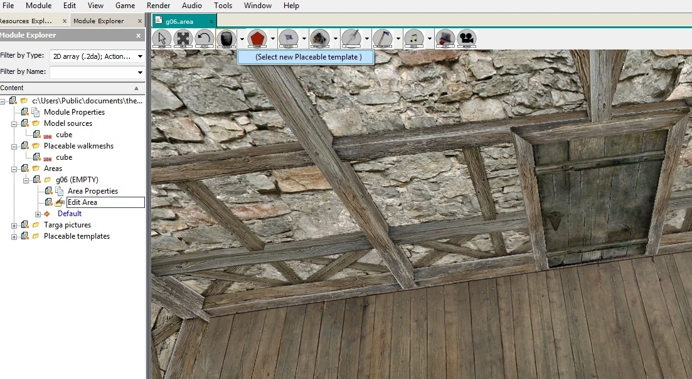Open dropdown arrow next to axe tool
This screenshot has width=692, height=379.
[x=398, y=39]
